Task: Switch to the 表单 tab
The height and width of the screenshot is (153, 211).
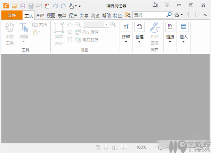Action: [62, 15]
